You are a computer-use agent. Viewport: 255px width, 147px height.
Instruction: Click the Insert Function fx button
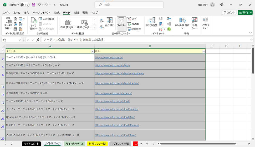click(x=38, y=40)
